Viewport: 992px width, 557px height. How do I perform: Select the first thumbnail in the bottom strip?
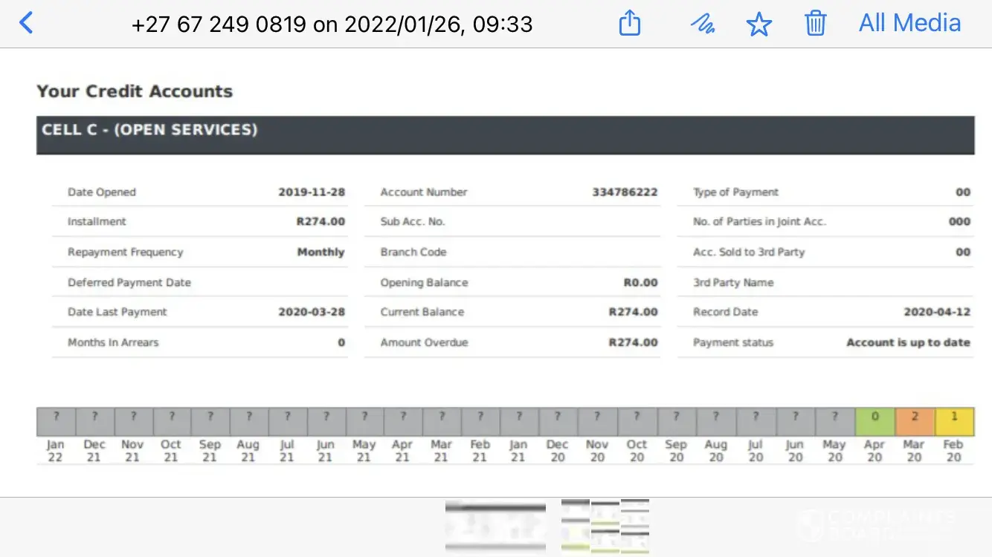(x=495, y=527)
